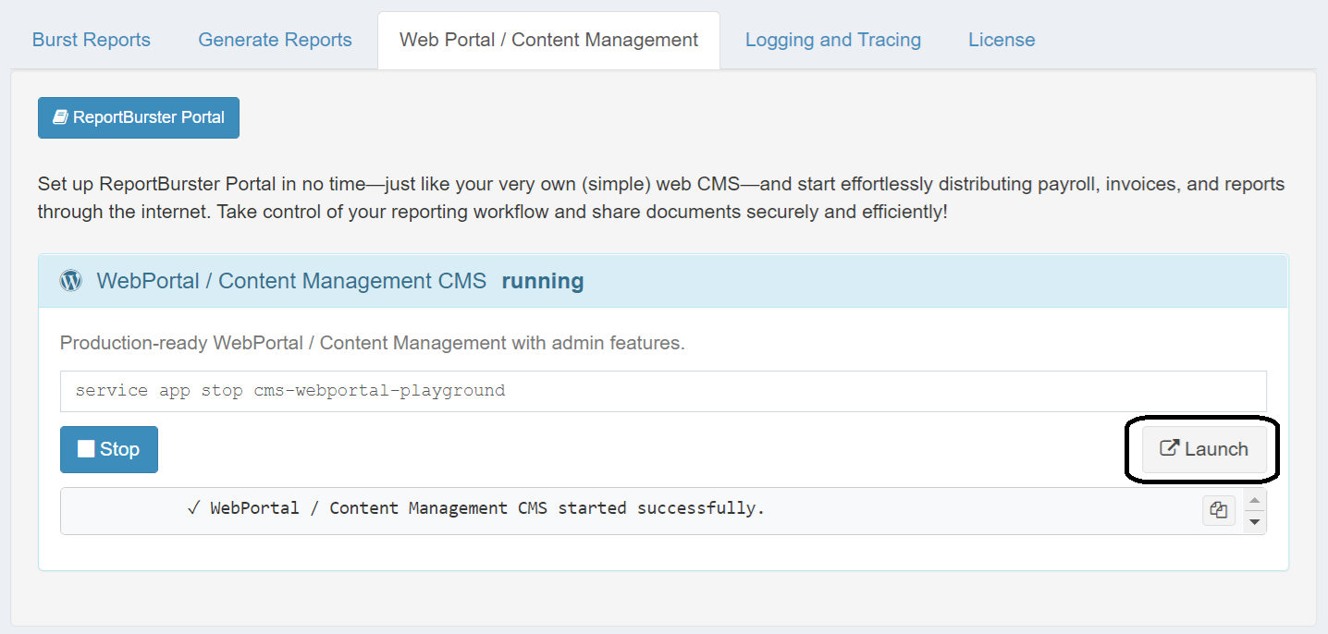This screenshot has width=1328, height=634.
Task: Click the WordPress logo in the panel header
Action: point(71,281)
